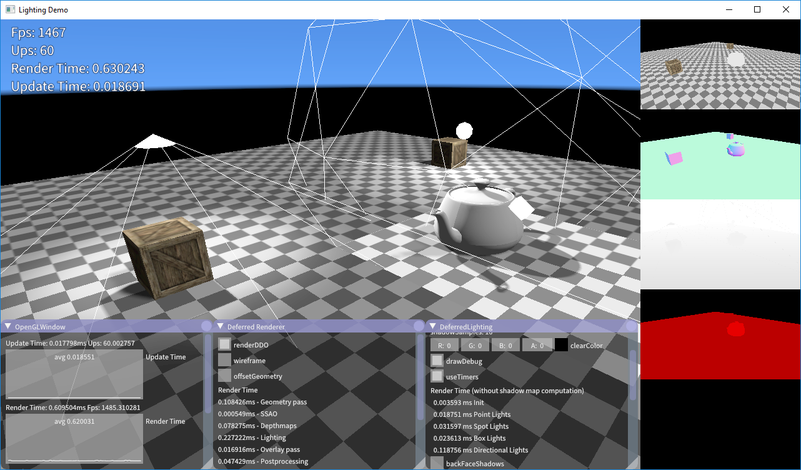Image resolution: width=801 pixels, height=470 pixels.
Task: Collapse the DeferredLighting panel triangle
Action: [x=433, y=326]
